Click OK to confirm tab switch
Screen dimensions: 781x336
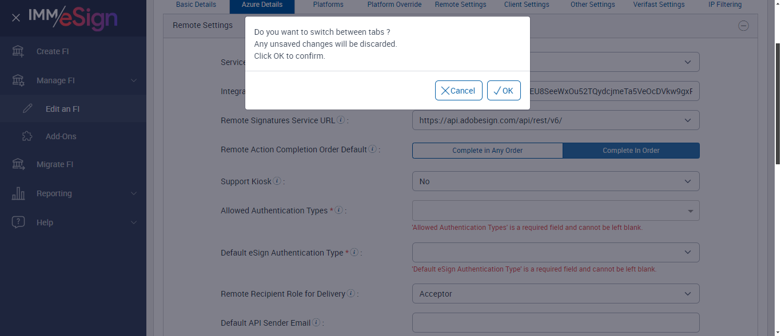point(504,91)
